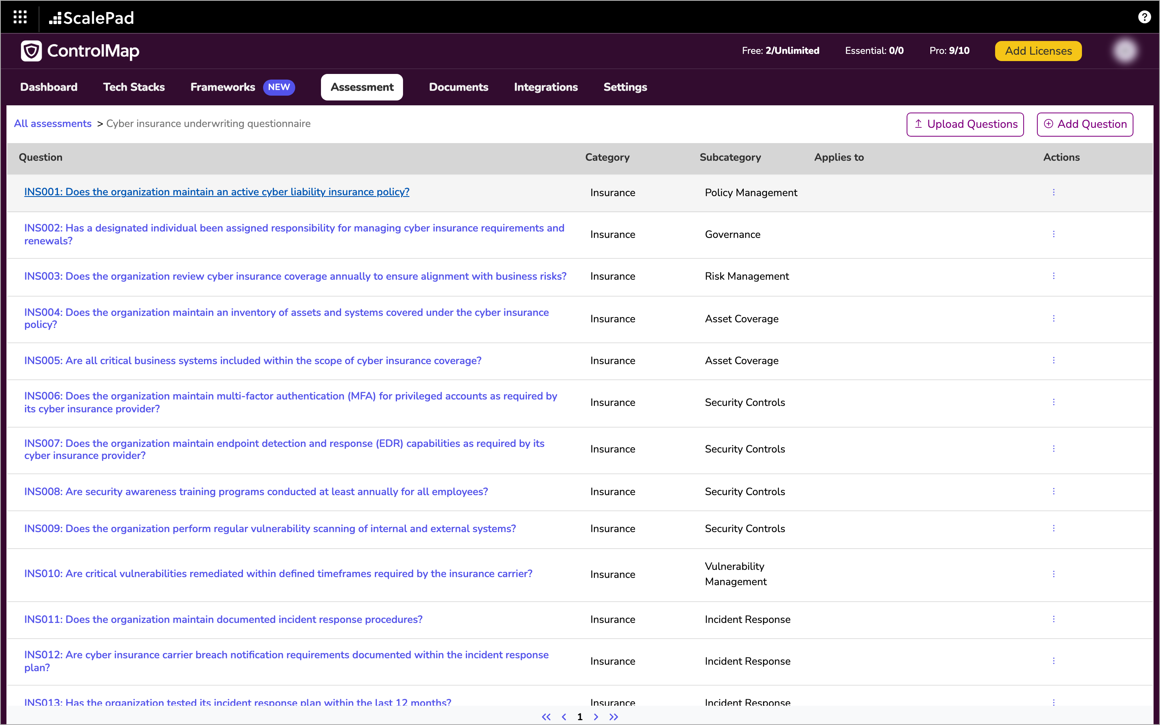Open actions menu for INS004 row
Image resolution: width=1160 pixels, height=725 pixels.
click(1053, 318)
